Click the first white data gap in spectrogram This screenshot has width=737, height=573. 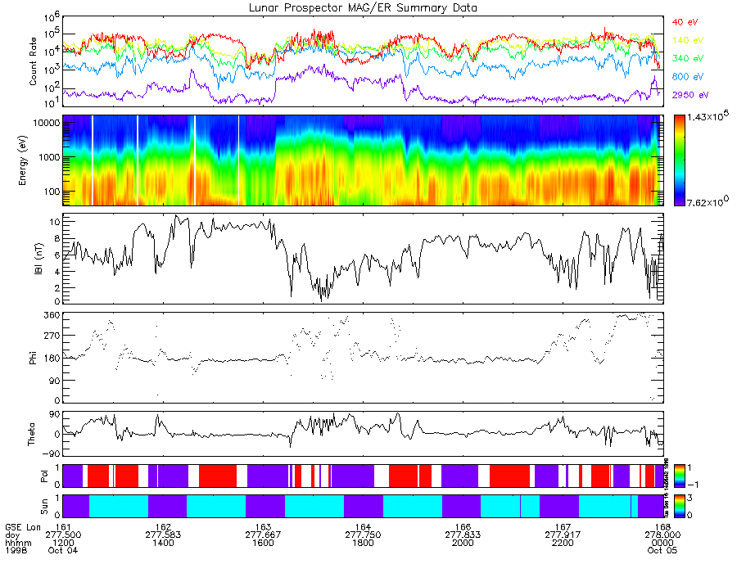pos(93,160)
